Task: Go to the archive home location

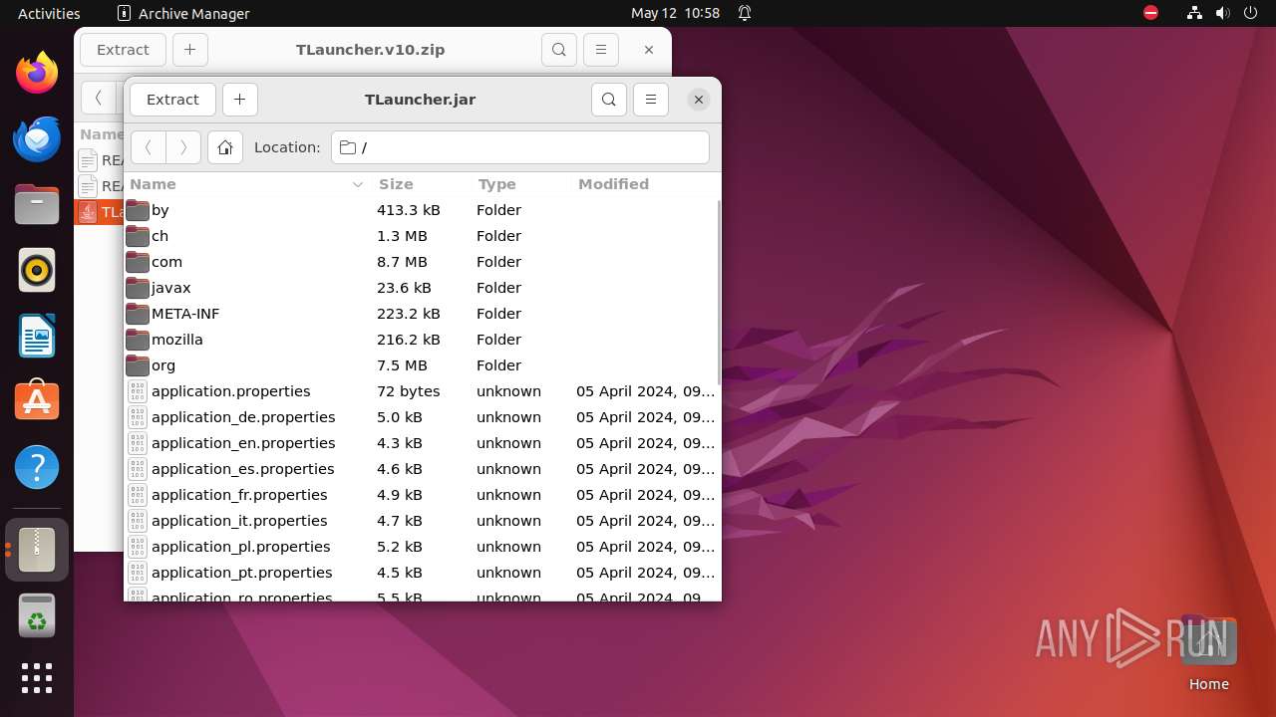Action: (x=225, y=147)
